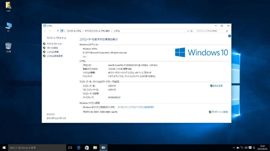Launch Microsoft Edge from the taskbar

pos(78,148)
